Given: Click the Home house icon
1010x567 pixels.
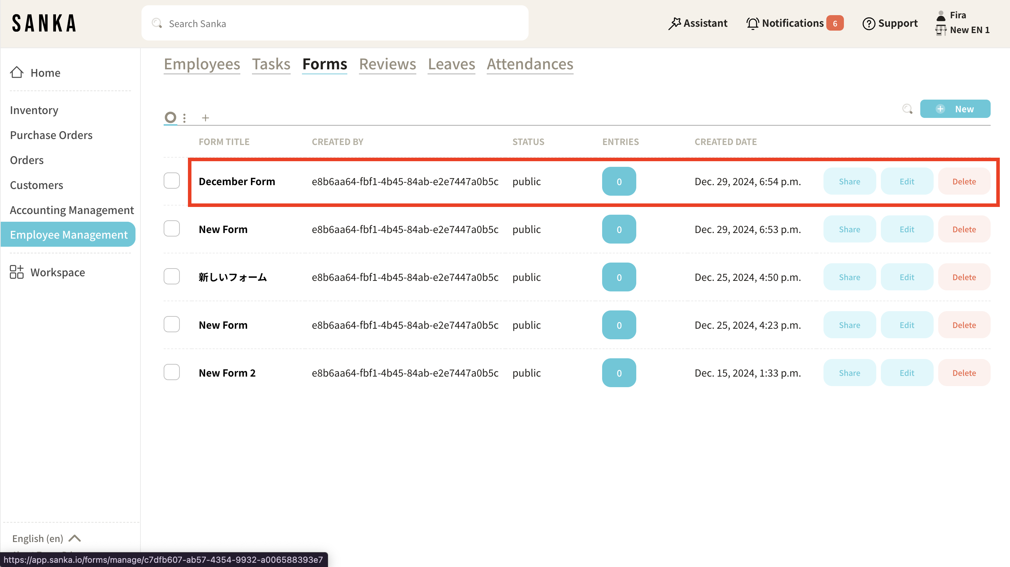Looking at the screenshot, I should click(x=17, y=72).
